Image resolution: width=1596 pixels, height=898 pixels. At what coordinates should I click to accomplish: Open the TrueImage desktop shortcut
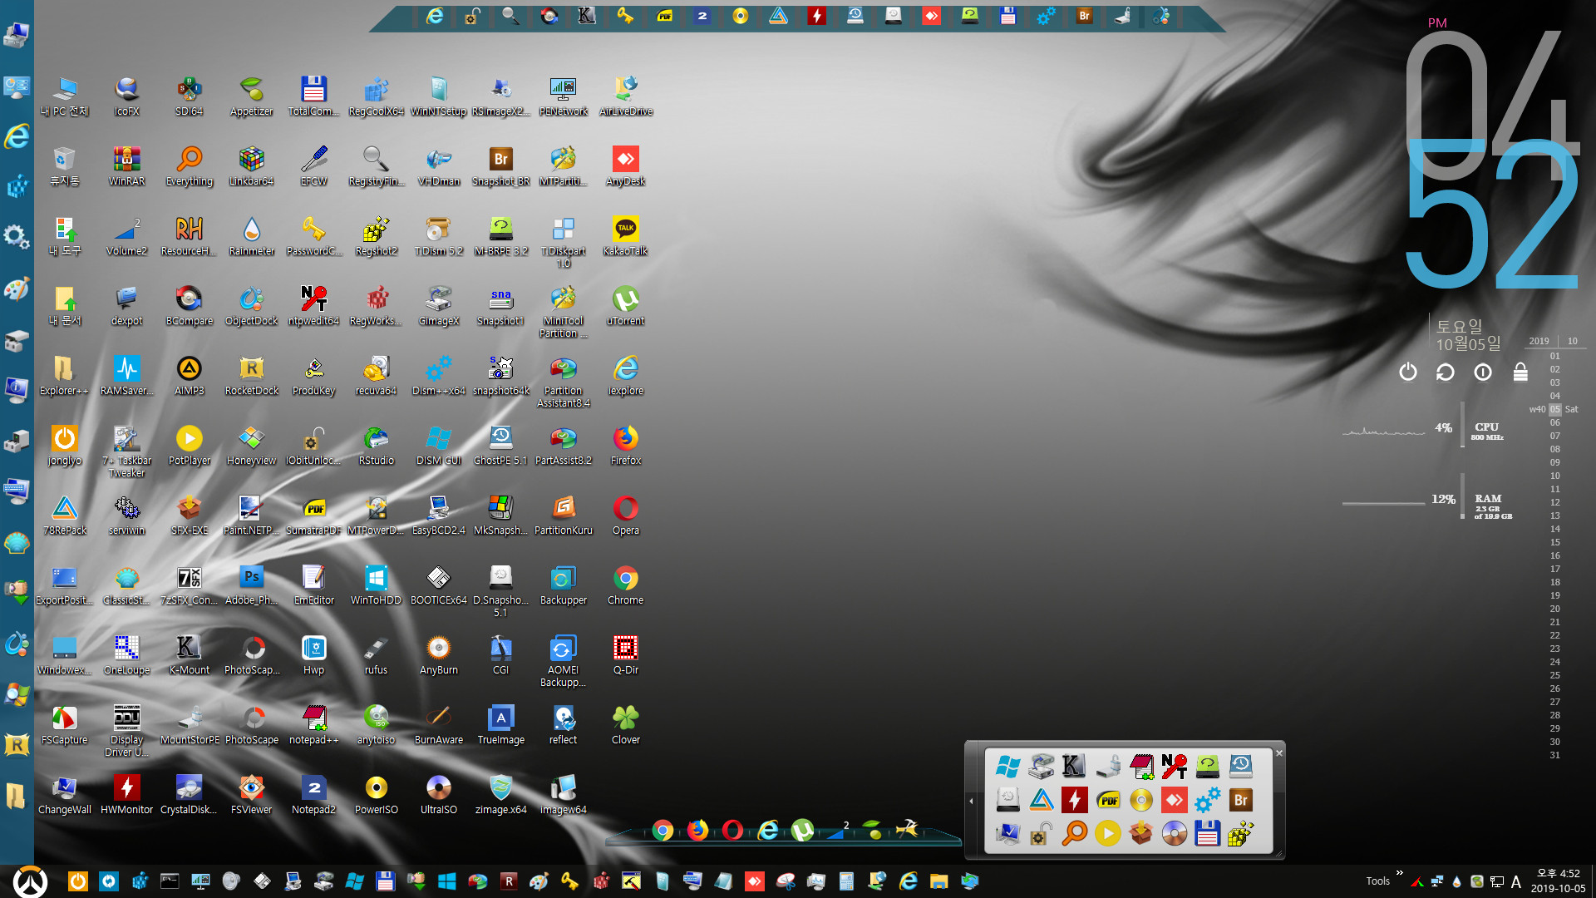[x=500, y=724]
